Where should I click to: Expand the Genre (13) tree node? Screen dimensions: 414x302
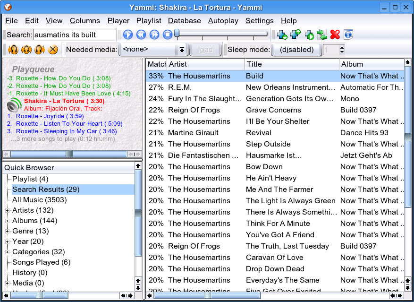coord(8,231)
